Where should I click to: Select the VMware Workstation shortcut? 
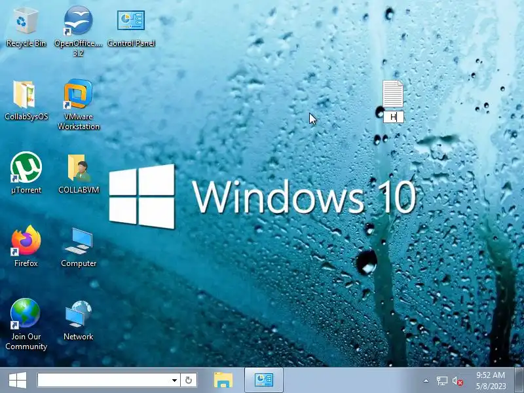click(x=78, y=94)
